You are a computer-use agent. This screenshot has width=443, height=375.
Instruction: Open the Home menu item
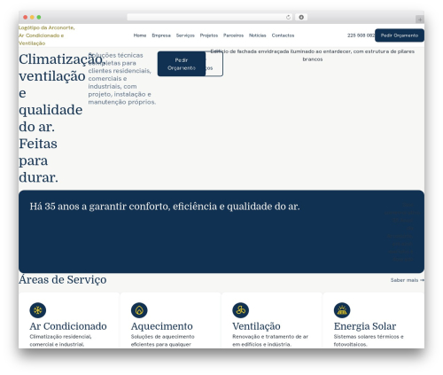point(140,35)
